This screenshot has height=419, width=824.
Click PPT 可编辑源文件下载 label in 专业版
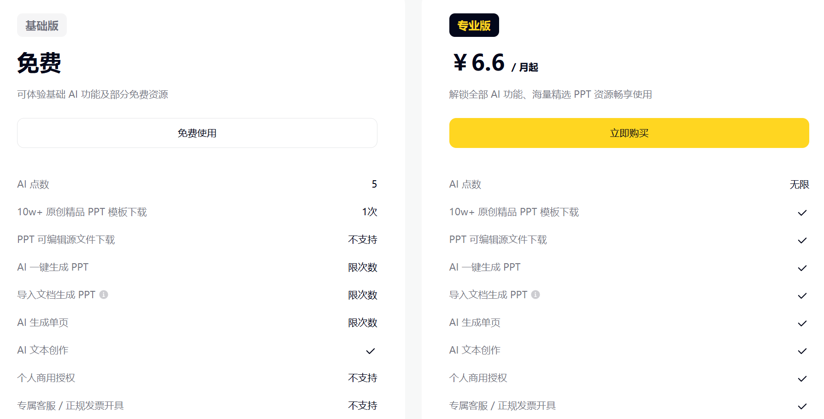coord(498,240)
